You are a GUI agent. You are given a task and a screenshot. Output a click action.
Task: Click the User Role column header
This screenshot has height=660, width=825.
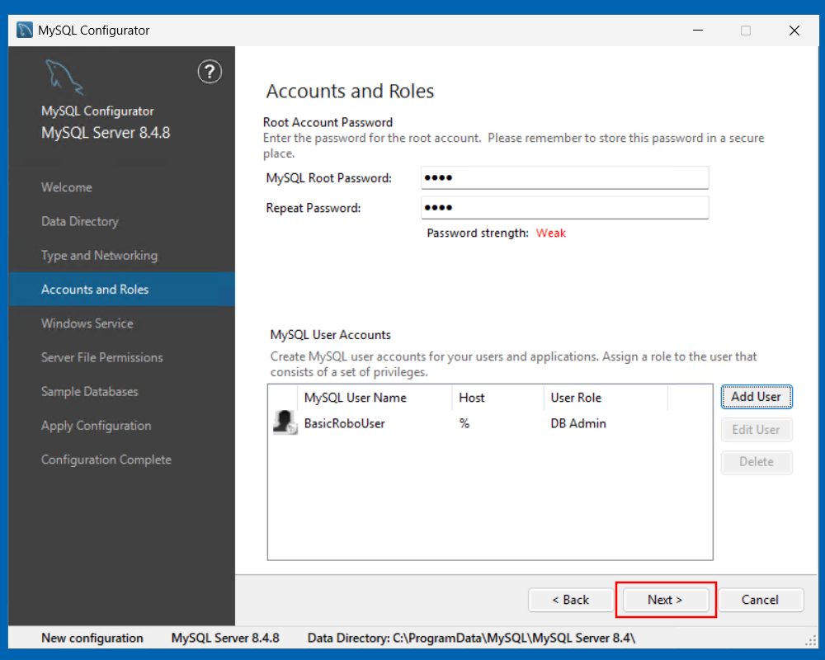click(x=606, y=398)
